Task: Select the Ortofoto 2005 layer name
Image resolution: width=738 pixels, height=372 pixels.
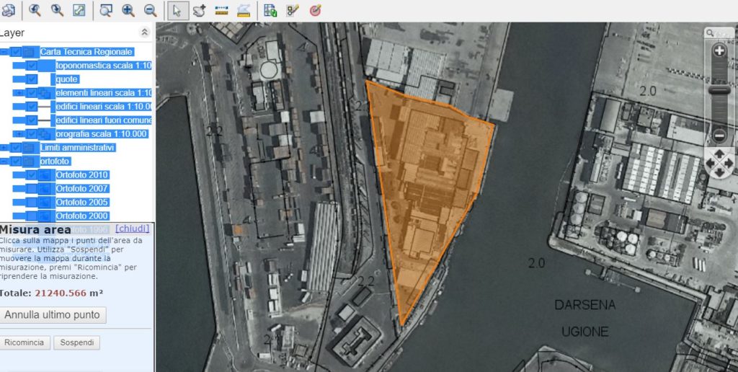Action: click(81, 203)
